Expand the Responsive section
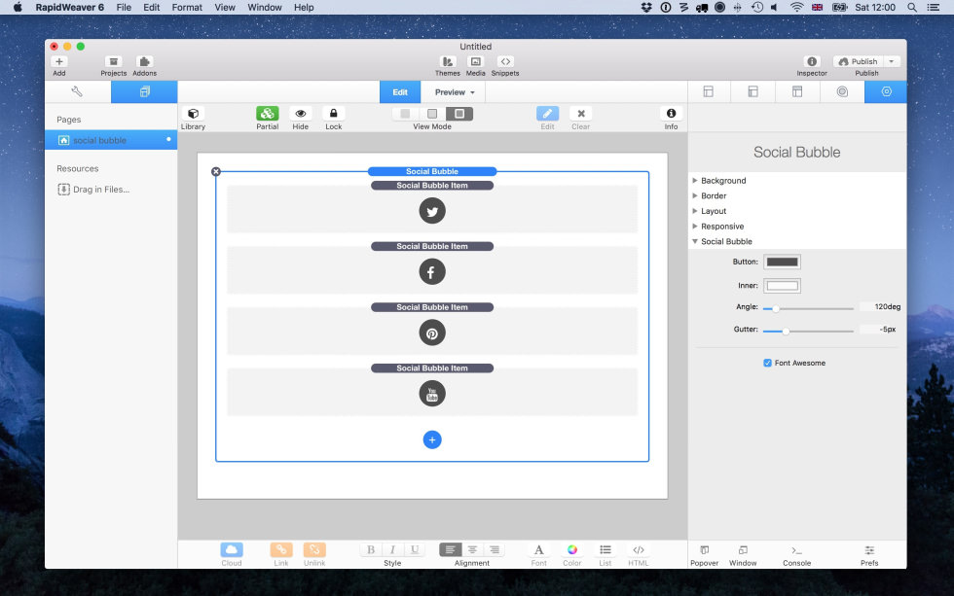 (695, 226)
